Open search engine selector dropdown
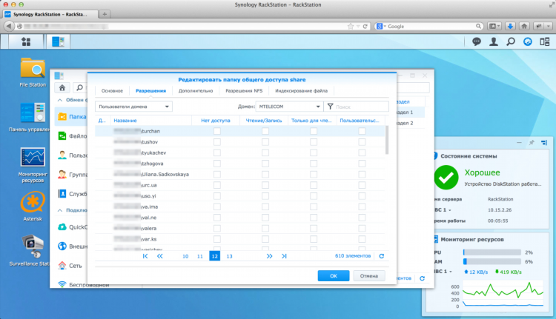The image size is (556, 319). [x=380, y=26]
